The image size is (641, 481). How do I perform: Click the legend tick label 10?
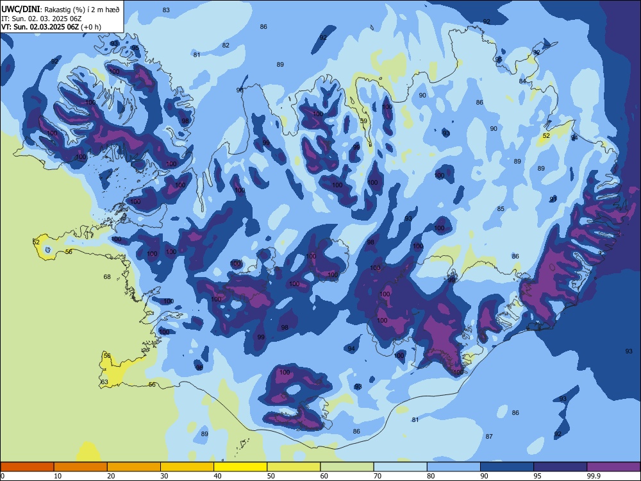[x=58, y=476]
